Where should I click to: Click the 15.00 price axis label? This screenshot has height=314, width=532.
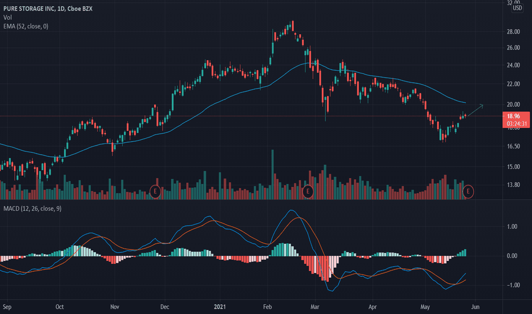[x=513, y=167]
